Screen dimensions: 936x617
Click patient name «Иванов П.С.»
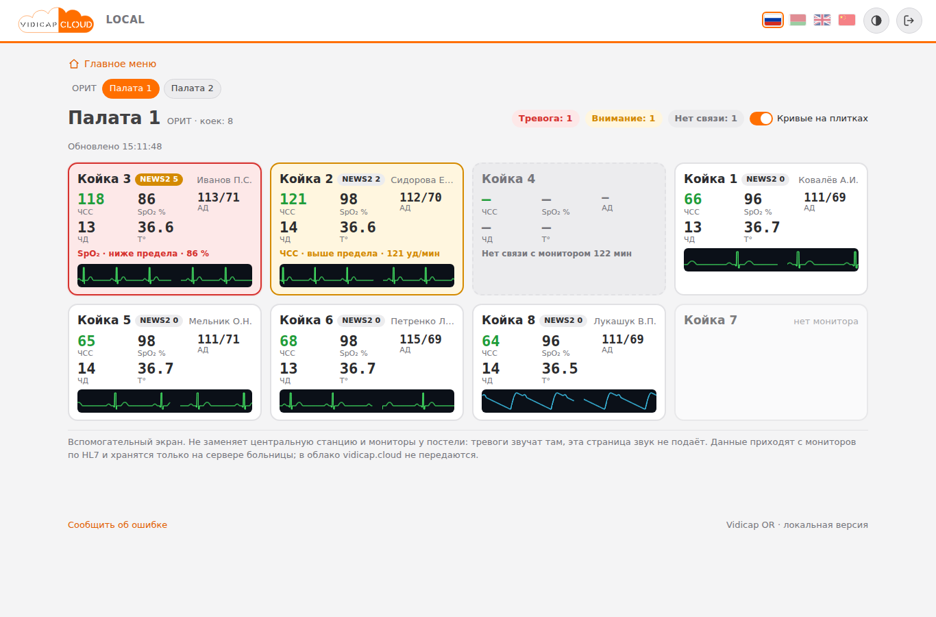coord(224,180)
